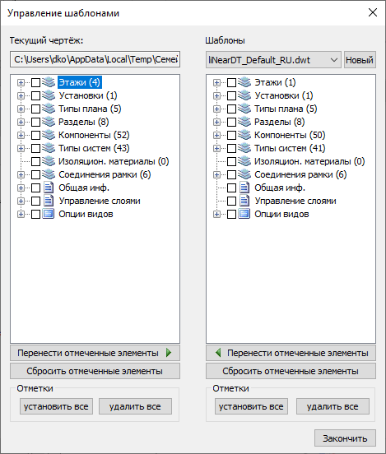Expand the left Типы плана (5) node
386x454 pixels.
tap(21, 109)
